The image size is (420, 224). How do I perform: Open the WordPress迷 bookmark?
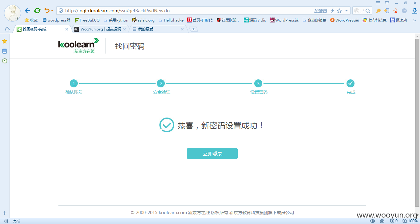[284, 20]
